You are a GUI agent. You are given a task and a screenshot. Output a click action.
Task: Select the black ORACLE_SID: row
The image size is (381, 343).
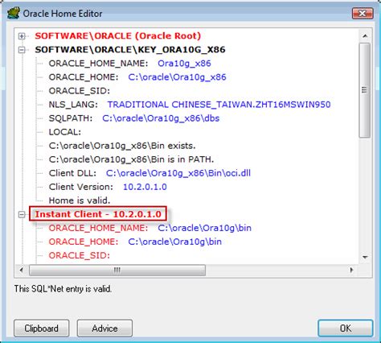point(80,91)
